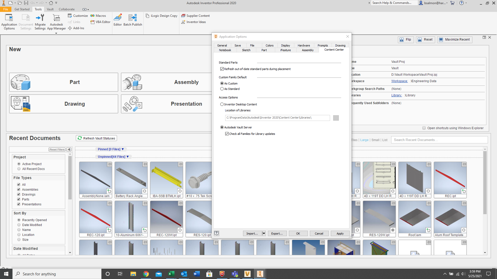
Task: Click the Import button
Action: (x=253, y=233)
